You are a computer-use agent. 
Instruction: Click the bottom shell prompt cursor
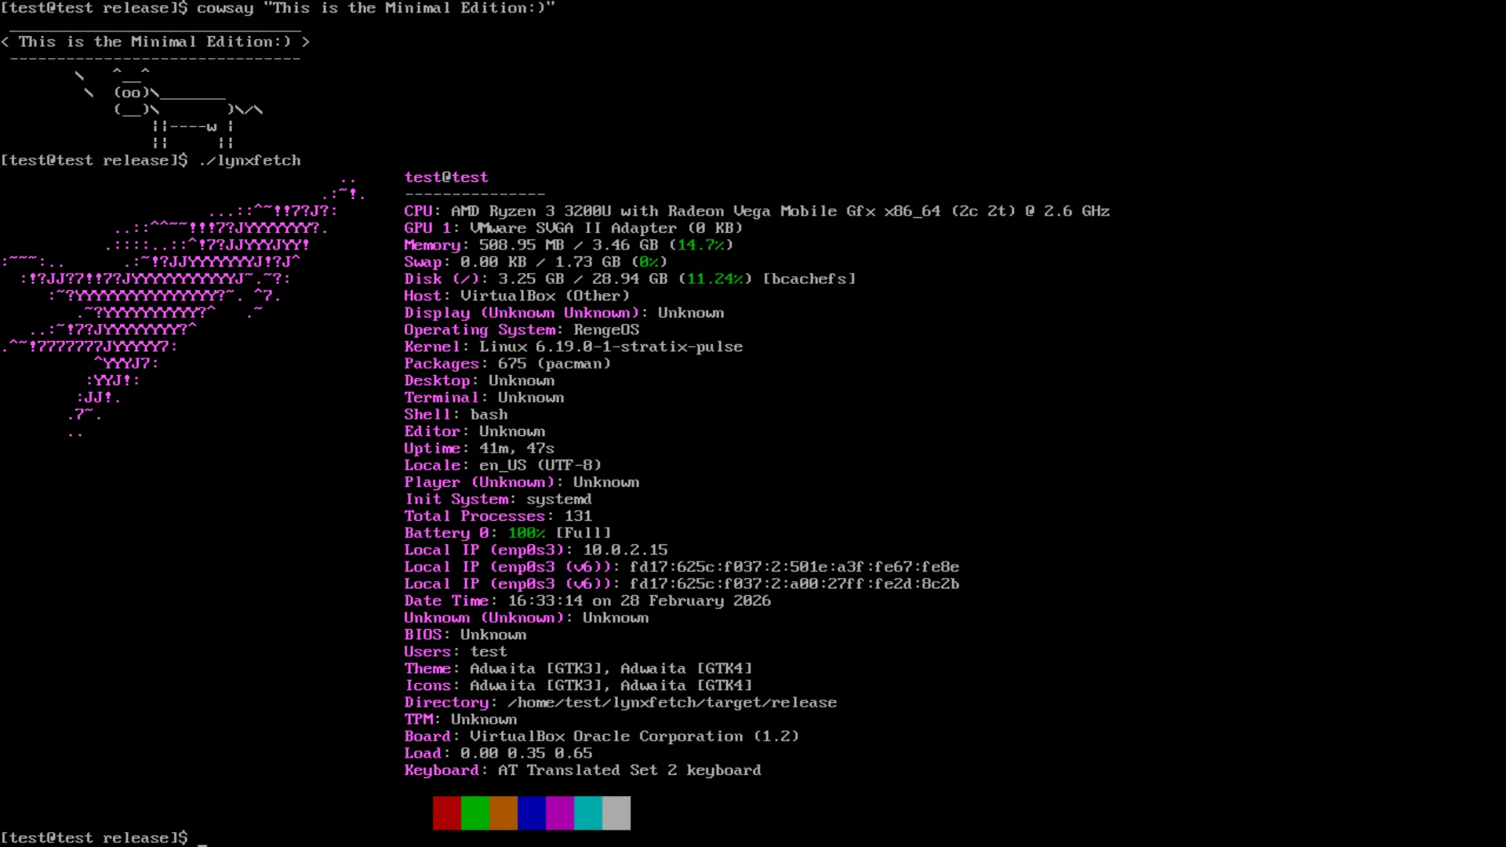pyautogui.click(x=202, y=841)
